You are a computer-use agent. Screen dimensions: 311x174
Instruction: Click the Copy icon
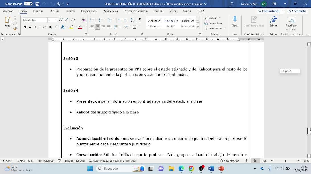pyautogui.click(x=15, y=24)
